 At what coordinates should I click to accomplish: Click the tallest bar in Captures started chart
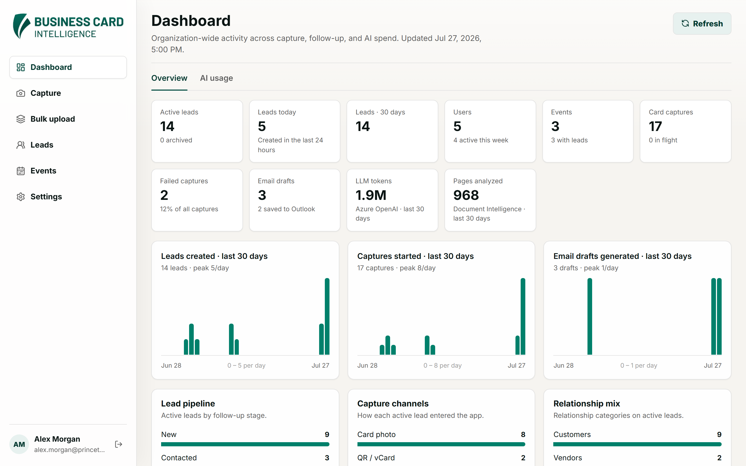click(x=523, y=317)
